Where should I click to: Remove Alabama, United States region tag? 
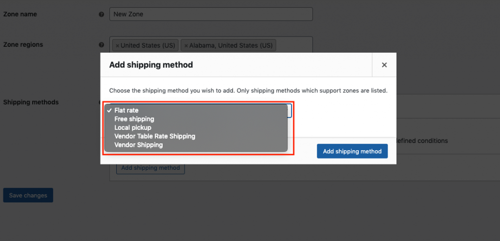coord(186,45)
